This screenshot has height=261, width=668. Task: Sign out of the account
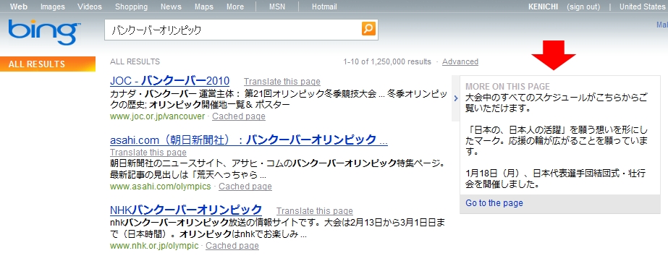pos(583,7)
